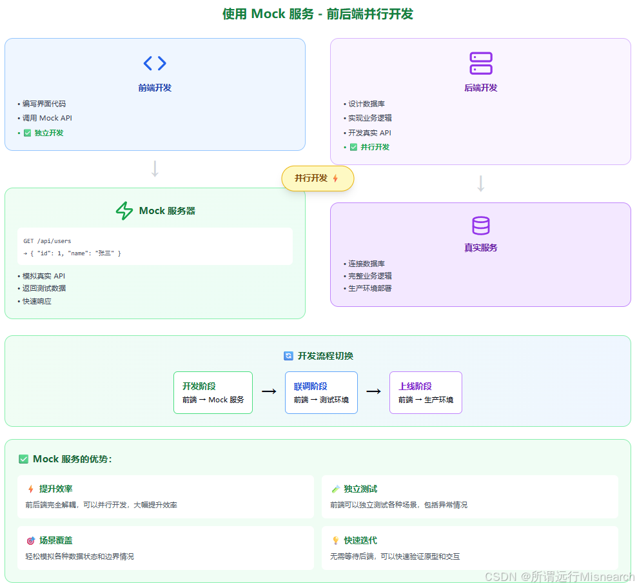The image size is (637, 588).
Task: Click the target icon next to 场景覆盖
Action: (26, 540)
